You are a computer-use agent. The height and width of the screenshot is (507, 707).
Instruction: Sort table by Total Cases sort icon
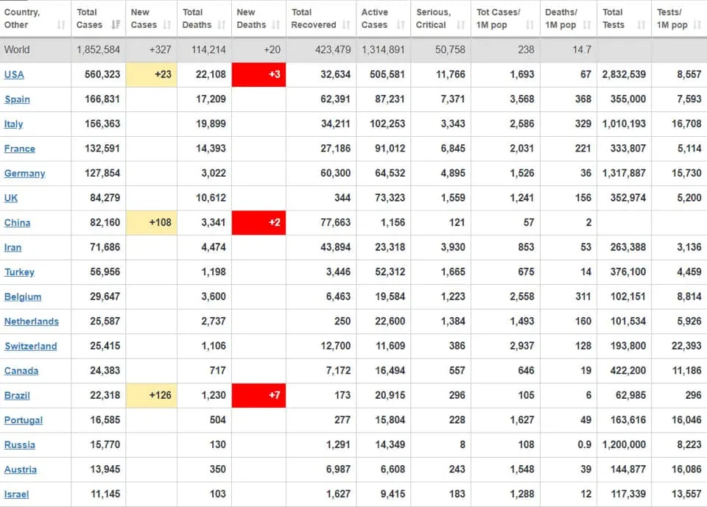(116, 25)
